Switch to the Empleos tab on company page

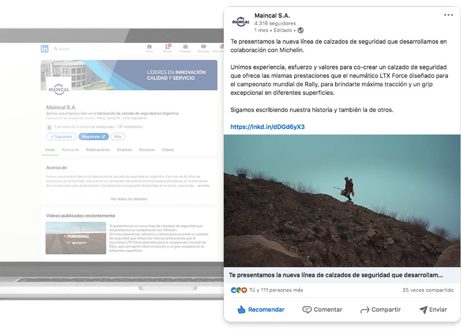124,150
